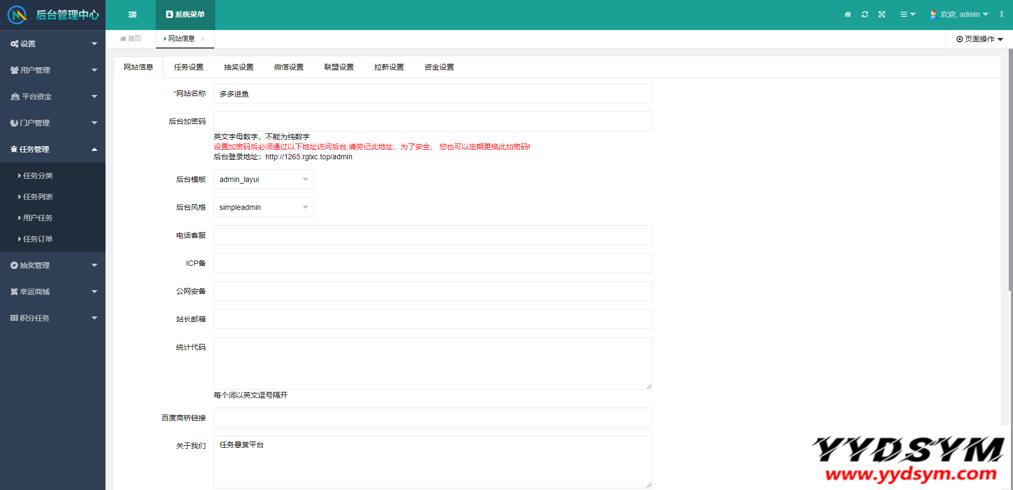
Task: Click the refresh icon in top bar
Action: pyautogui.click(x=865, y=15)
